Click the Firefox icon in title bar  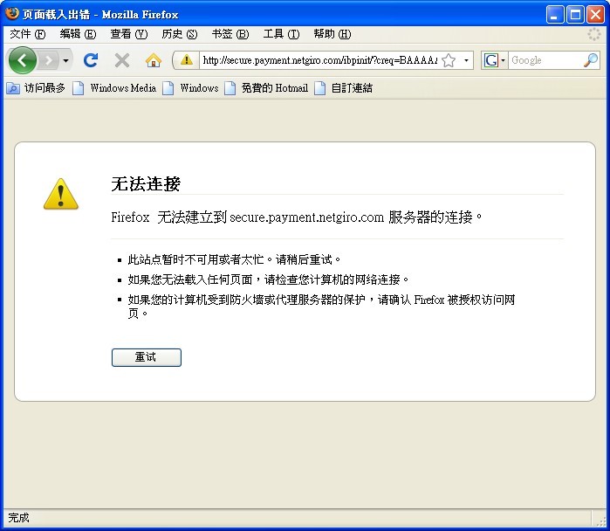pyautogui.click(x=12, y=13)
